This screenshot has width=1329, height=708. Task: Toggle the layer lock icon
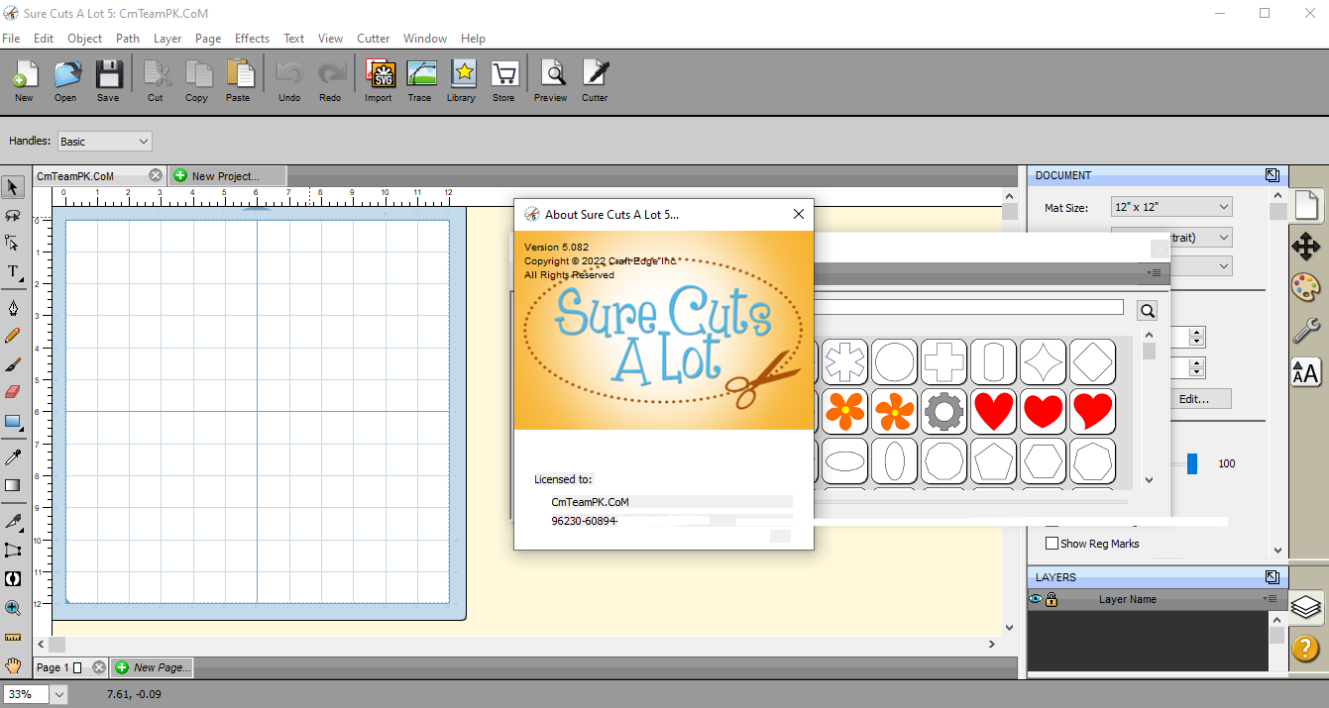(x=1052, y=599)
